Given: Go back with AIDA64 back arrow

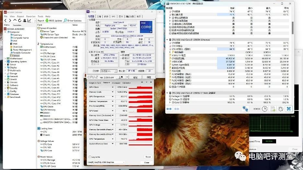Looking at the screenshot, I should (6, 20).
